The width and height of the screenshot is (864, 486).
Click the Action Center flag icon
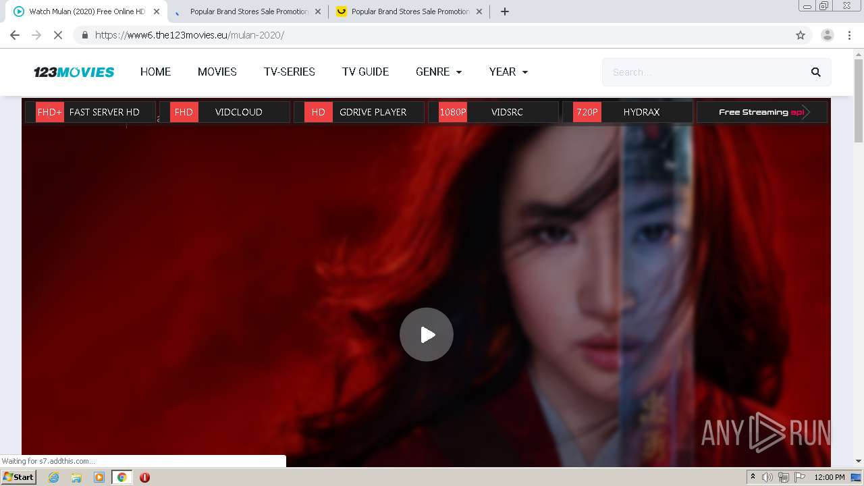point(800,477)
